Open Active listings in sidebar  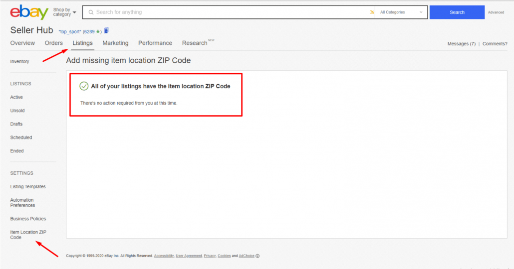[x=16, y=97]
